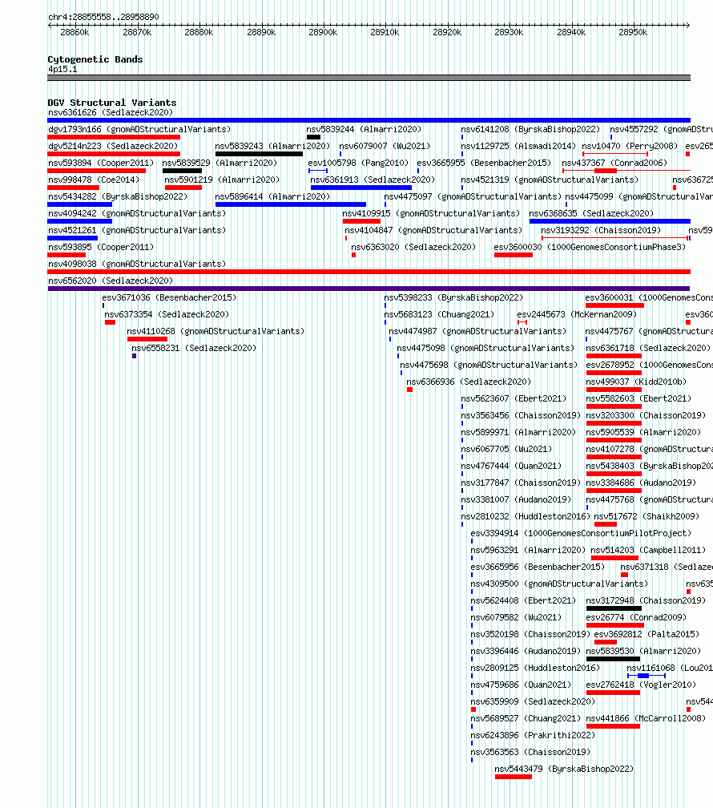
Task: Select nsv517672 (Shaikh2009) label
Action: click(647, 516)
